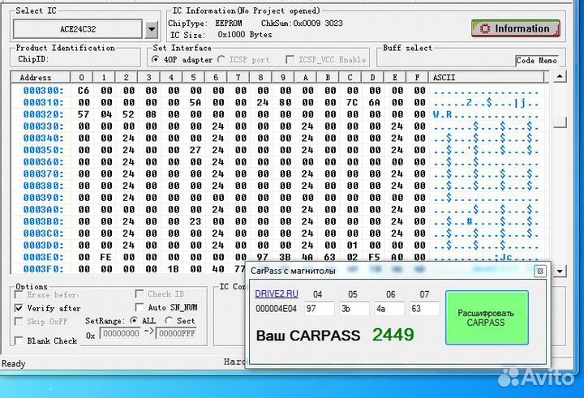Switch to the Code Memo tab
Viewport: 584px width, 398px height.
tap(536, 60)
